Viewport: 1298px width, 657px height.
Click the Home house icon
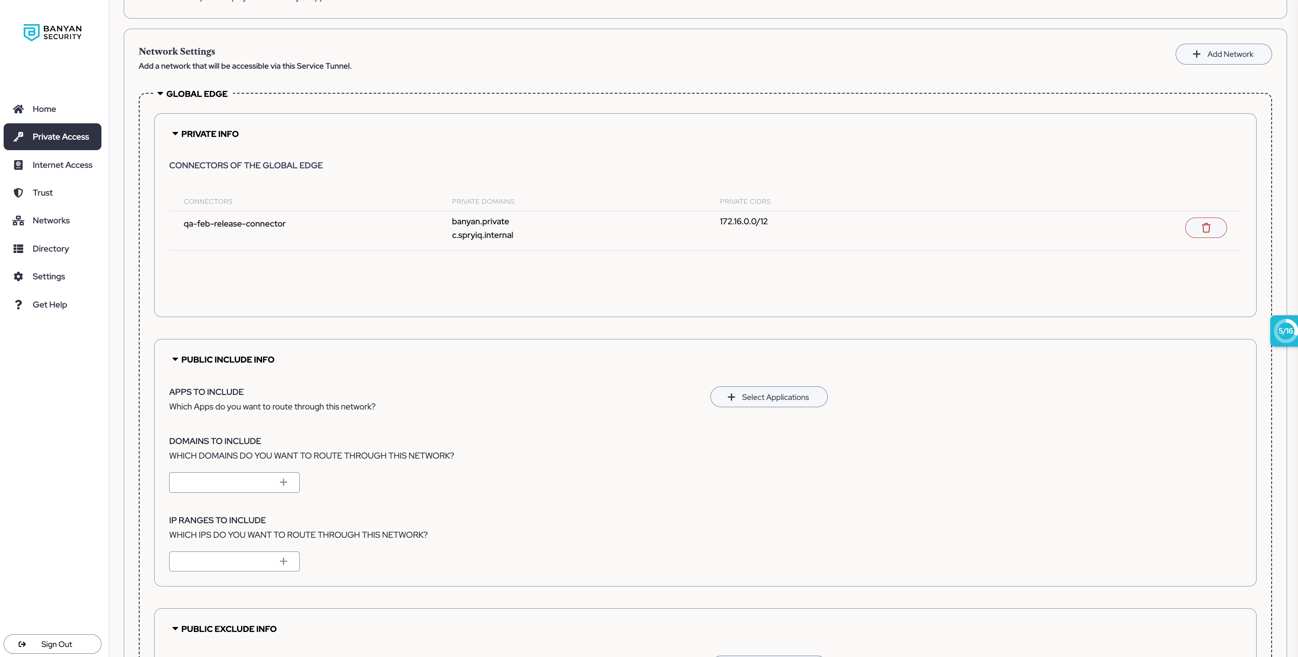(x=18, y=109)
